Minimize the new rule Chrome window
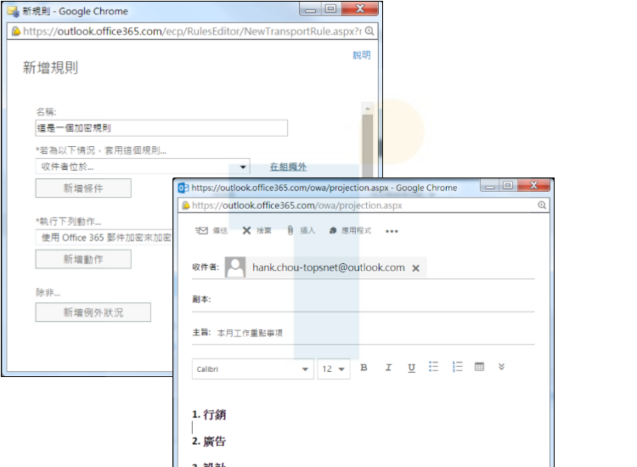 click(x=311, y=9)
